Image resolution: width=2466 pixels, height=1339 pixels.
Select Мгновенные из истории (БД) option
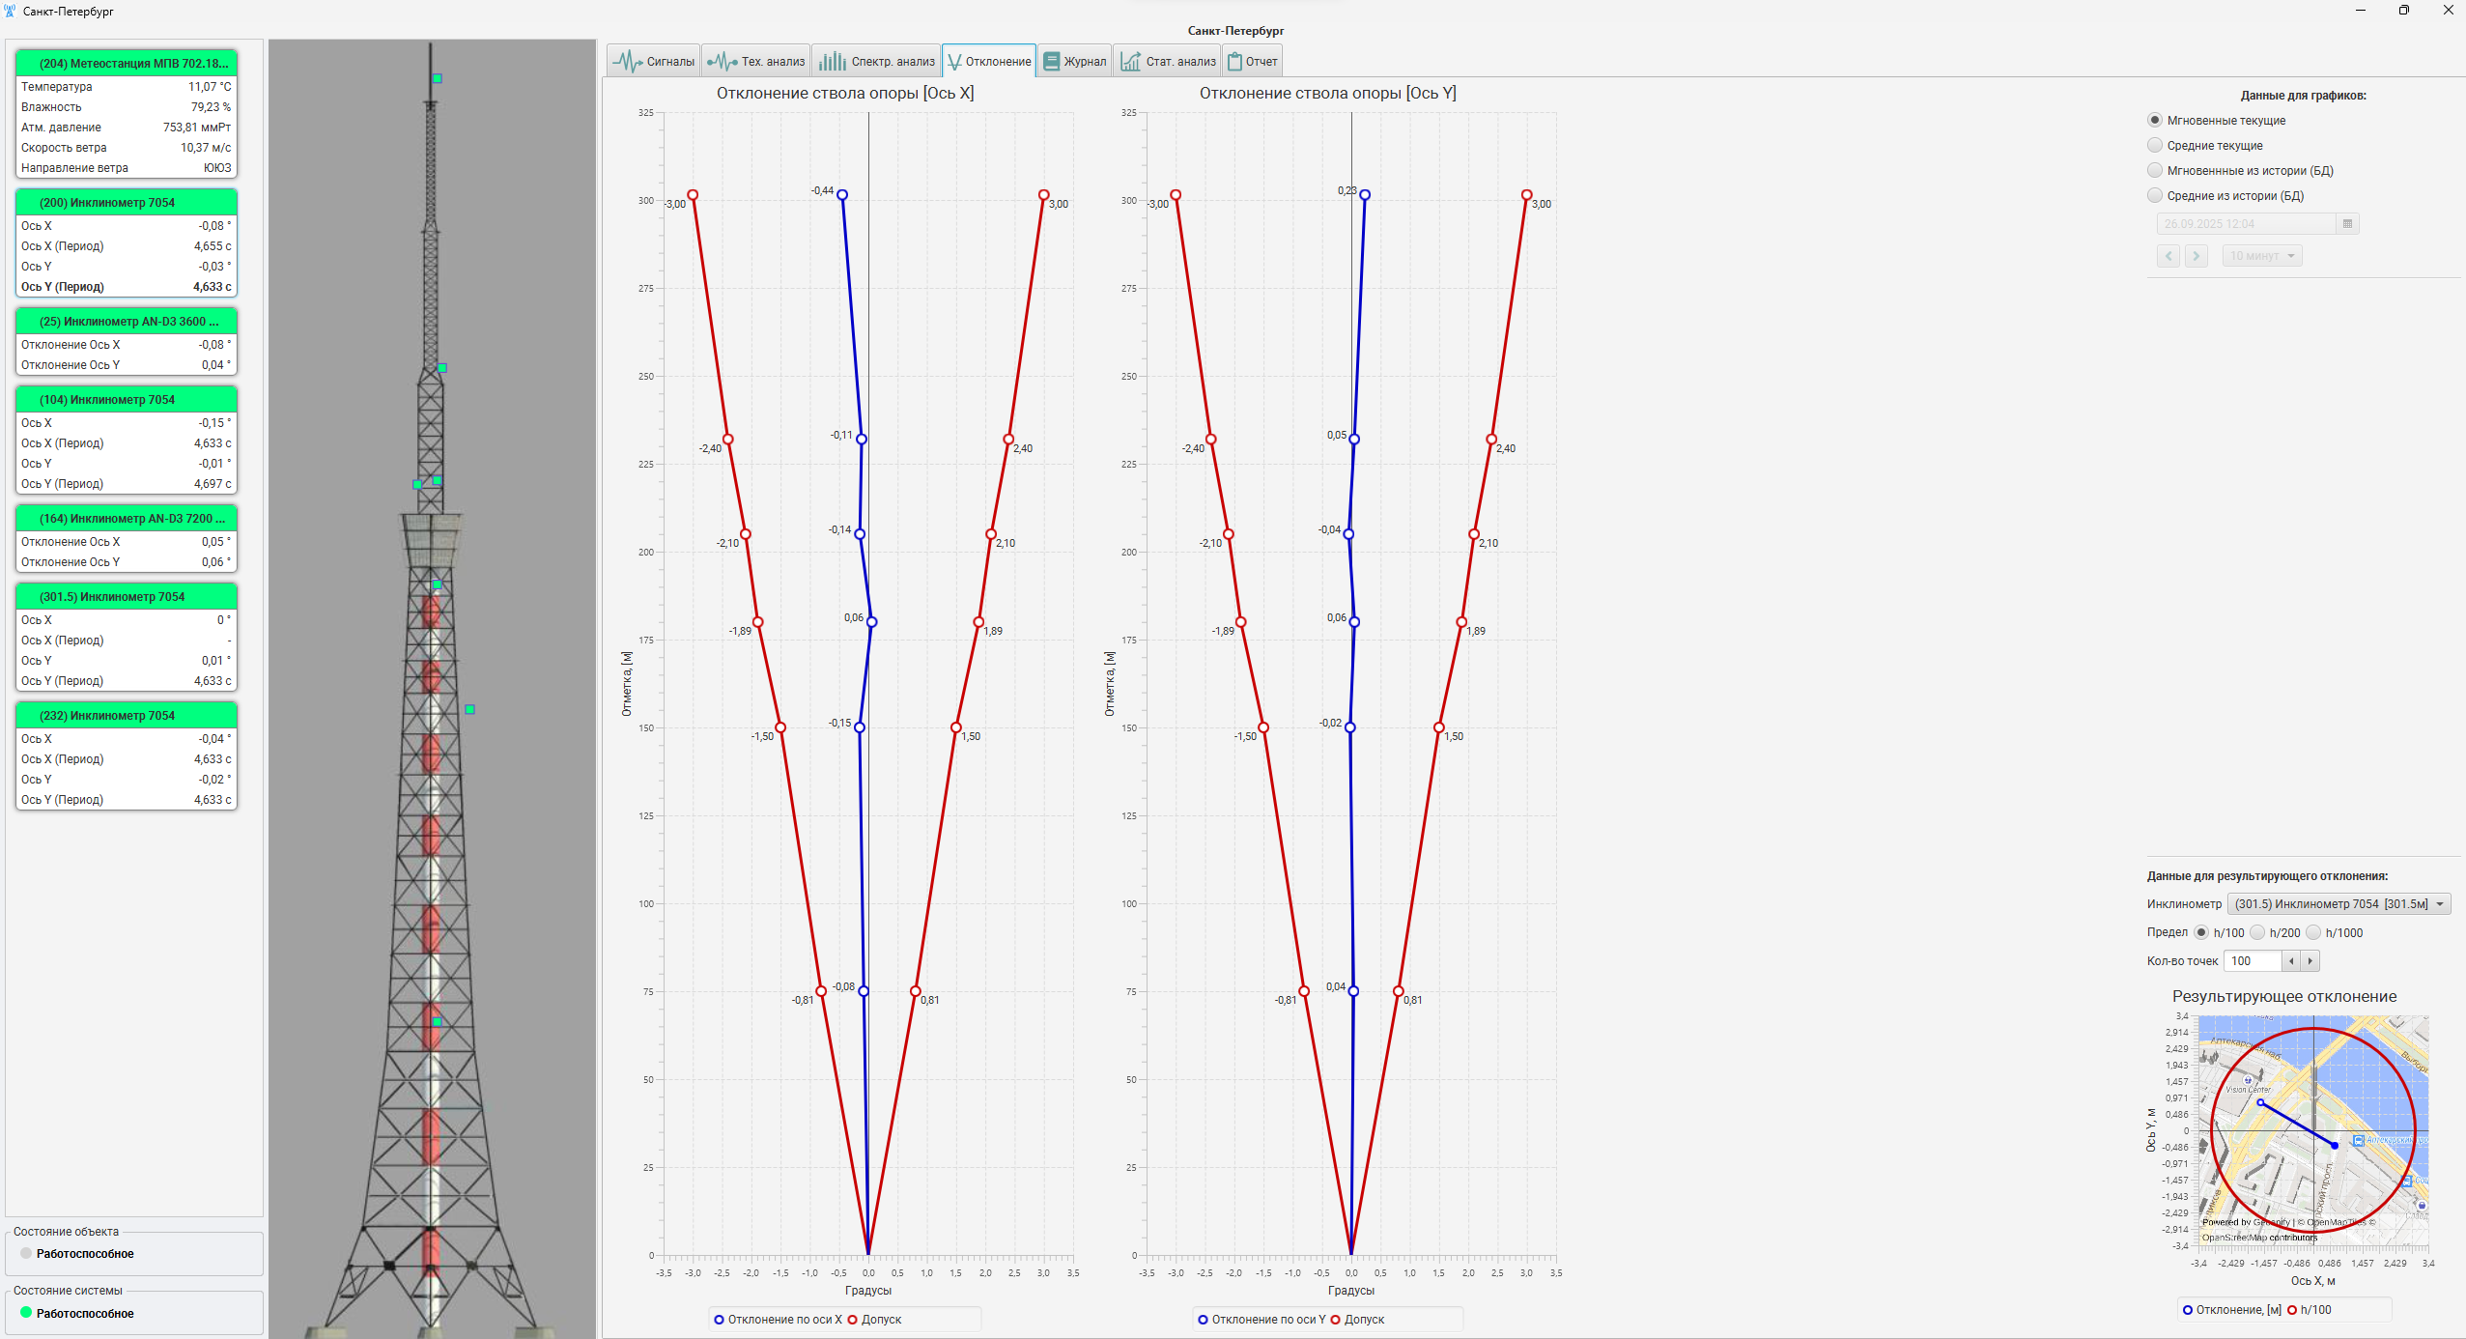click(x=2155, y=171)
